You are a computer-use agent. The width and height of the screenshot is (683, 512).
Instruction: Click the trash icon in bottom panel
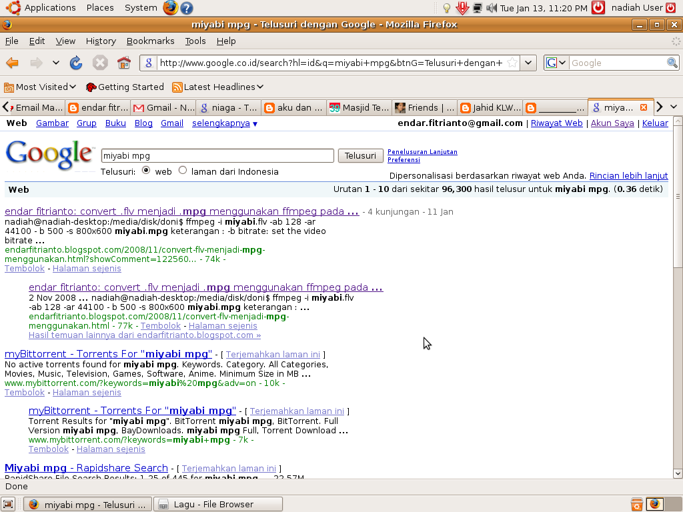pyautogui.click(x=636, y=504)
